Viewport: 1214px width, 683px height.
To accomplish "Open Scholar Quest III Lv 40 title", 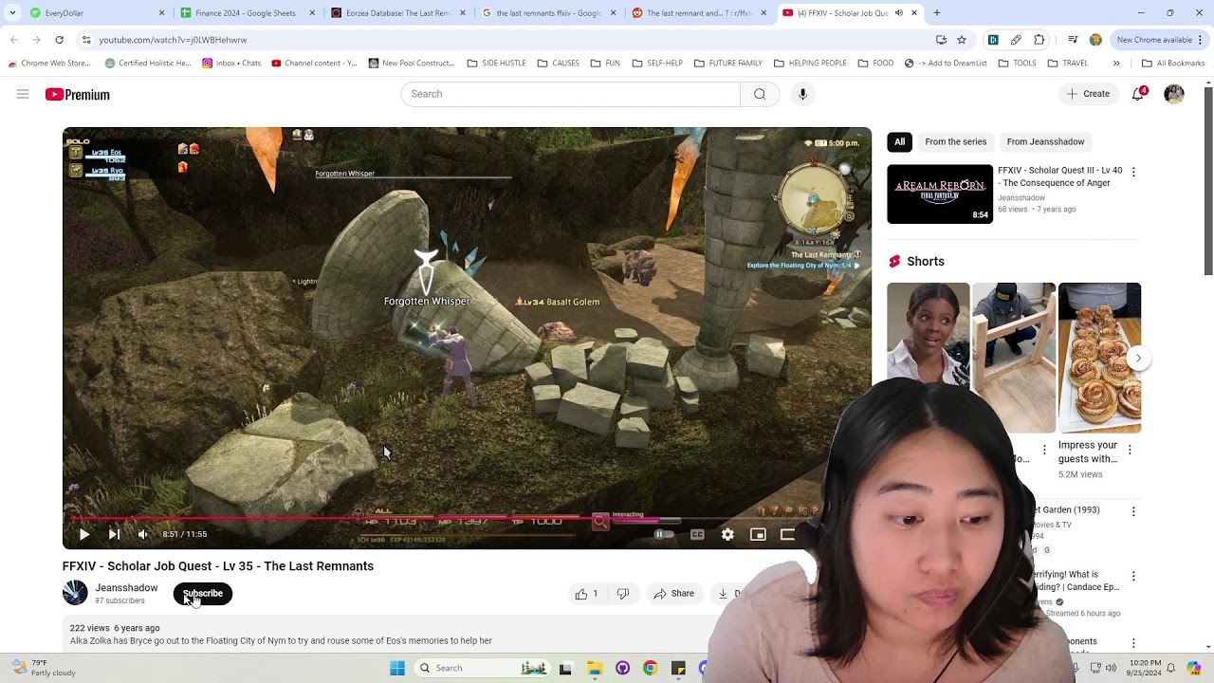I will (1059, 176).
